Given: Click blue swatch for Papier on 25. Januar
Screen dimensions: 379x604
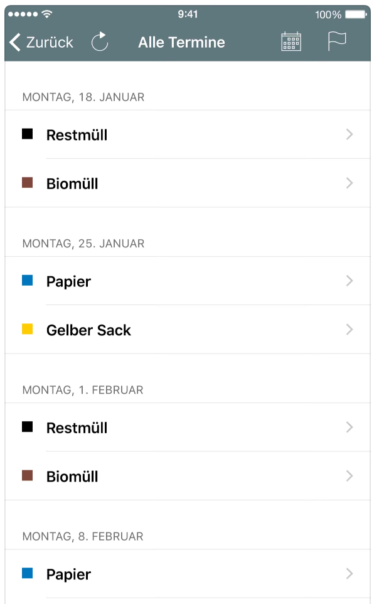Looking at the screenshot, I should [28, 280].
